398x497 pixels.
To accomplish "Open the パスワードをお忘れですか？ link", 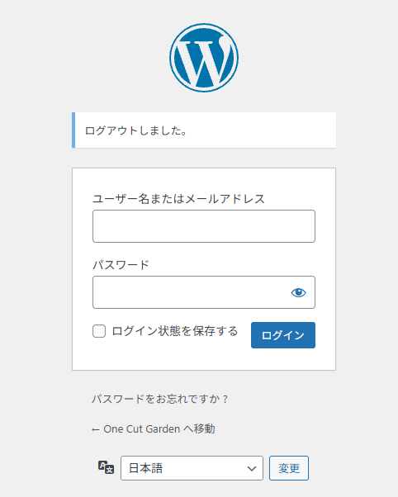I will [160, 399].
